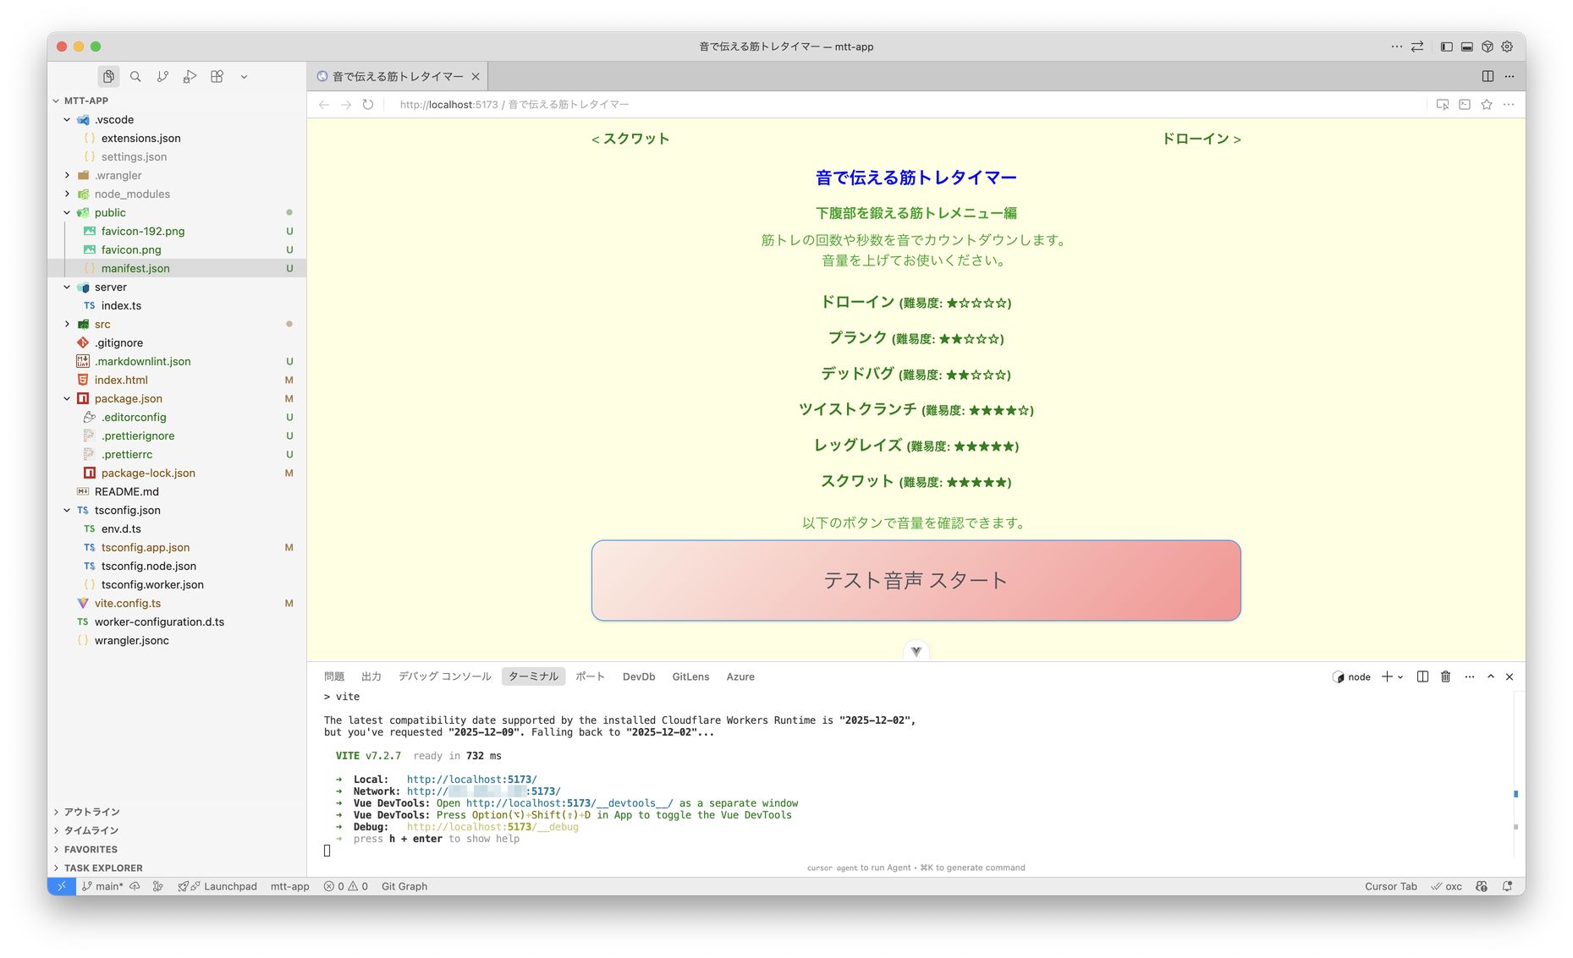Split the terminal panel
This screenshot has width=1573, height=958.
[1422, 676]
